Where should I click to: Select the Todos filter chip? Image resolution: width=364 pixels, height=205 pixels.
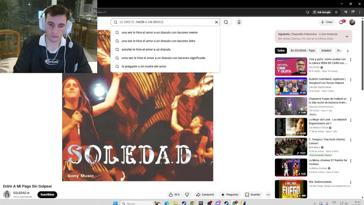pyautogui.click(x=281, y=51)
